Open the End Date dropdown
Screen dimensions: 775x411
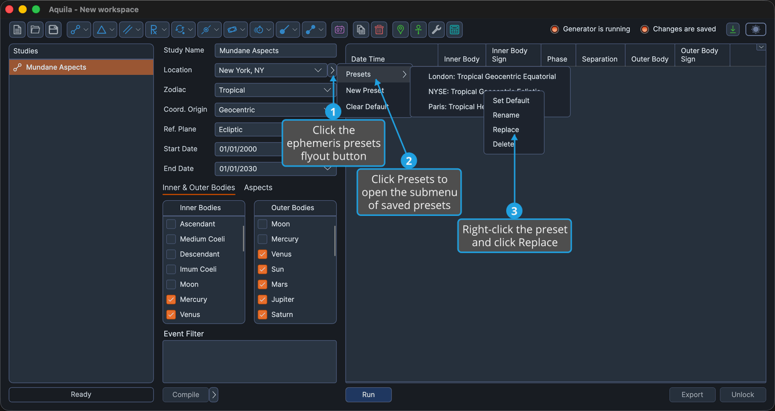click(x=275, y=169)
